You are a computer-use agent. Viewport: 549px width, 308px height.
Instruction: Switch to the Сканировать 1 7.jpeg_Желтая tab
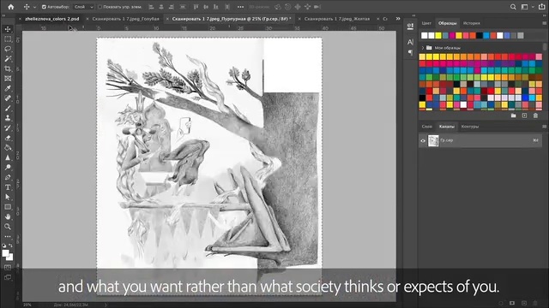click(x=337, y=19)
